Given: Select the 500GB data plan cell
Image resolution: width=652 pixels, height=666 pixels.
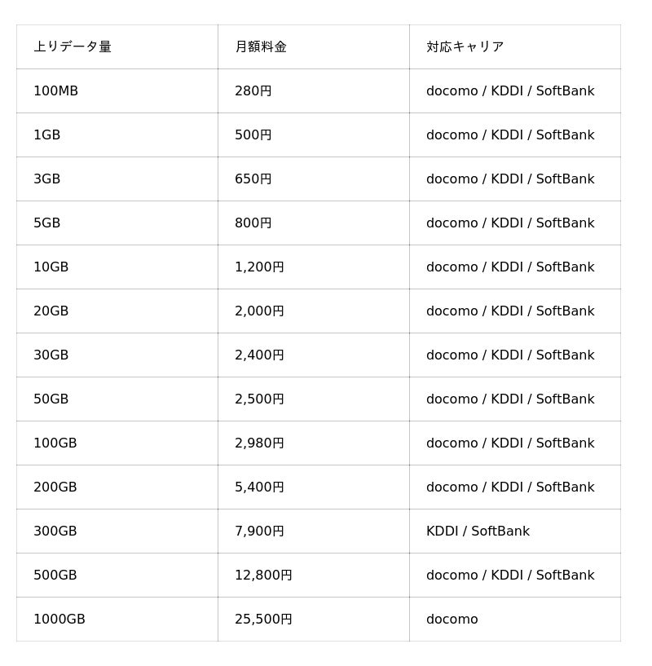Looking at the screenshot, I should [117, 575].
